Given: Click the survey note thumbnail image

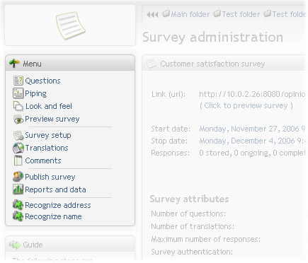Looking at the screenshot, I should 70,25.
